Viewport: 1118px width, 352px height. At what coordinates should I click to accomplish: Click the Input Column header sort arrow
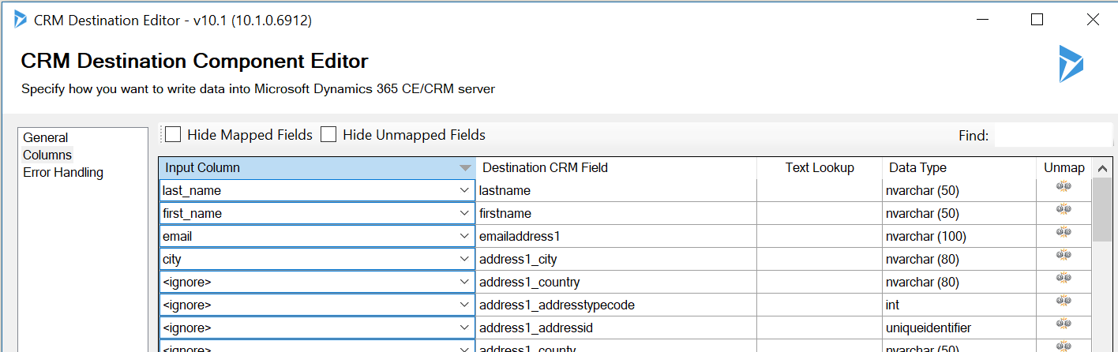465,168
